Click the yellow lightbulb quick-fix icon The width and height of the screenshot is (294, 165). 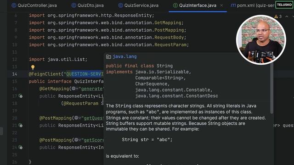pyautogui.click(x=33, y=67)
